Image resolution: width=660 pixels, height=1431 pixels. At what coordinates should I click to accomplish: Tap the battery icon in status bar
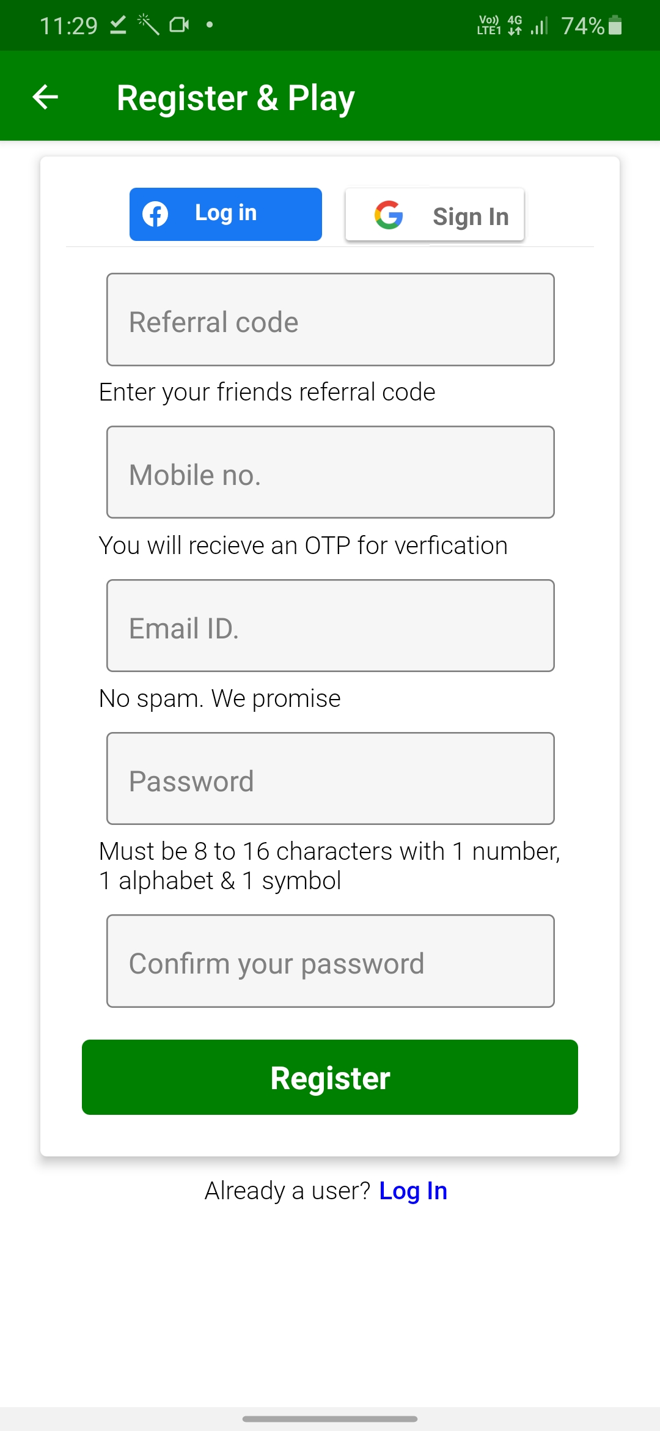coord(615,26)
